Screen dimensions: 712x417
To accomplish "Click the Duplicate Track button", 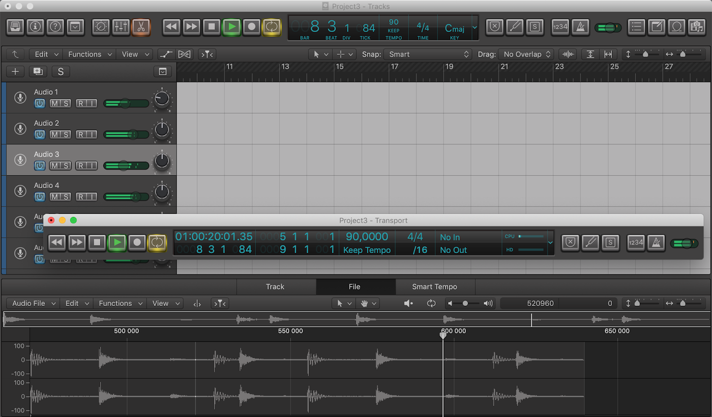I will (x=38, y=72).
